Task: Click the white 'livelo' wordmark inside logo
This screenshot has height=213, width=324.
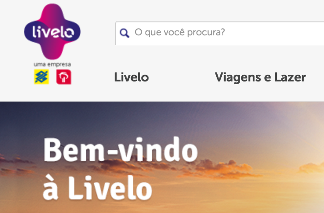Action: [x=53, y=31]
